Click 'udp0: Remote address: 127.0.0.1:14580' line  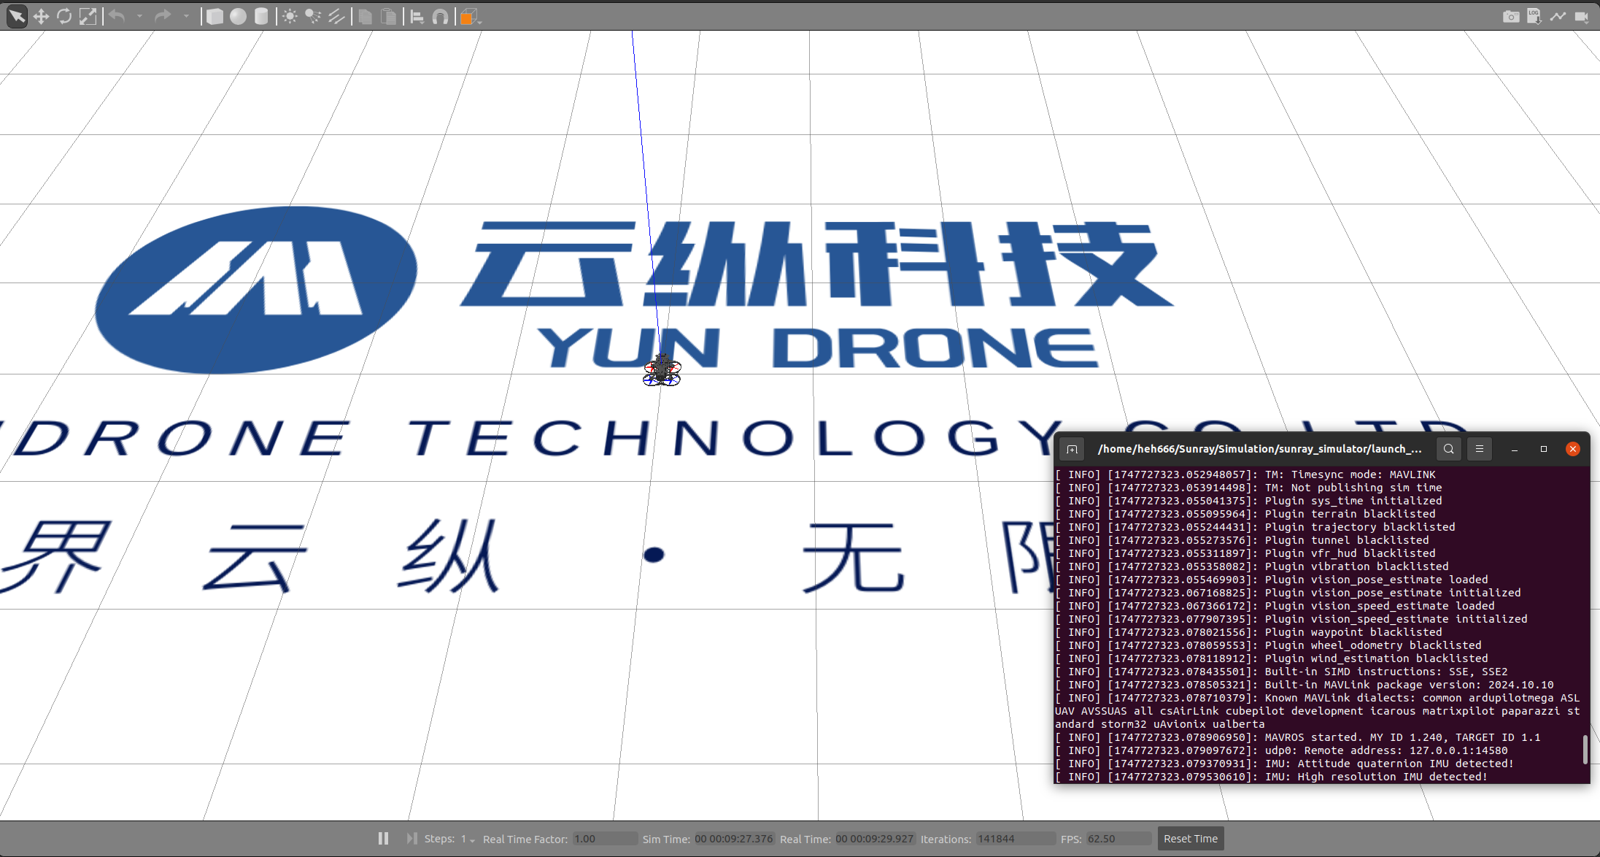(1281, 750)
